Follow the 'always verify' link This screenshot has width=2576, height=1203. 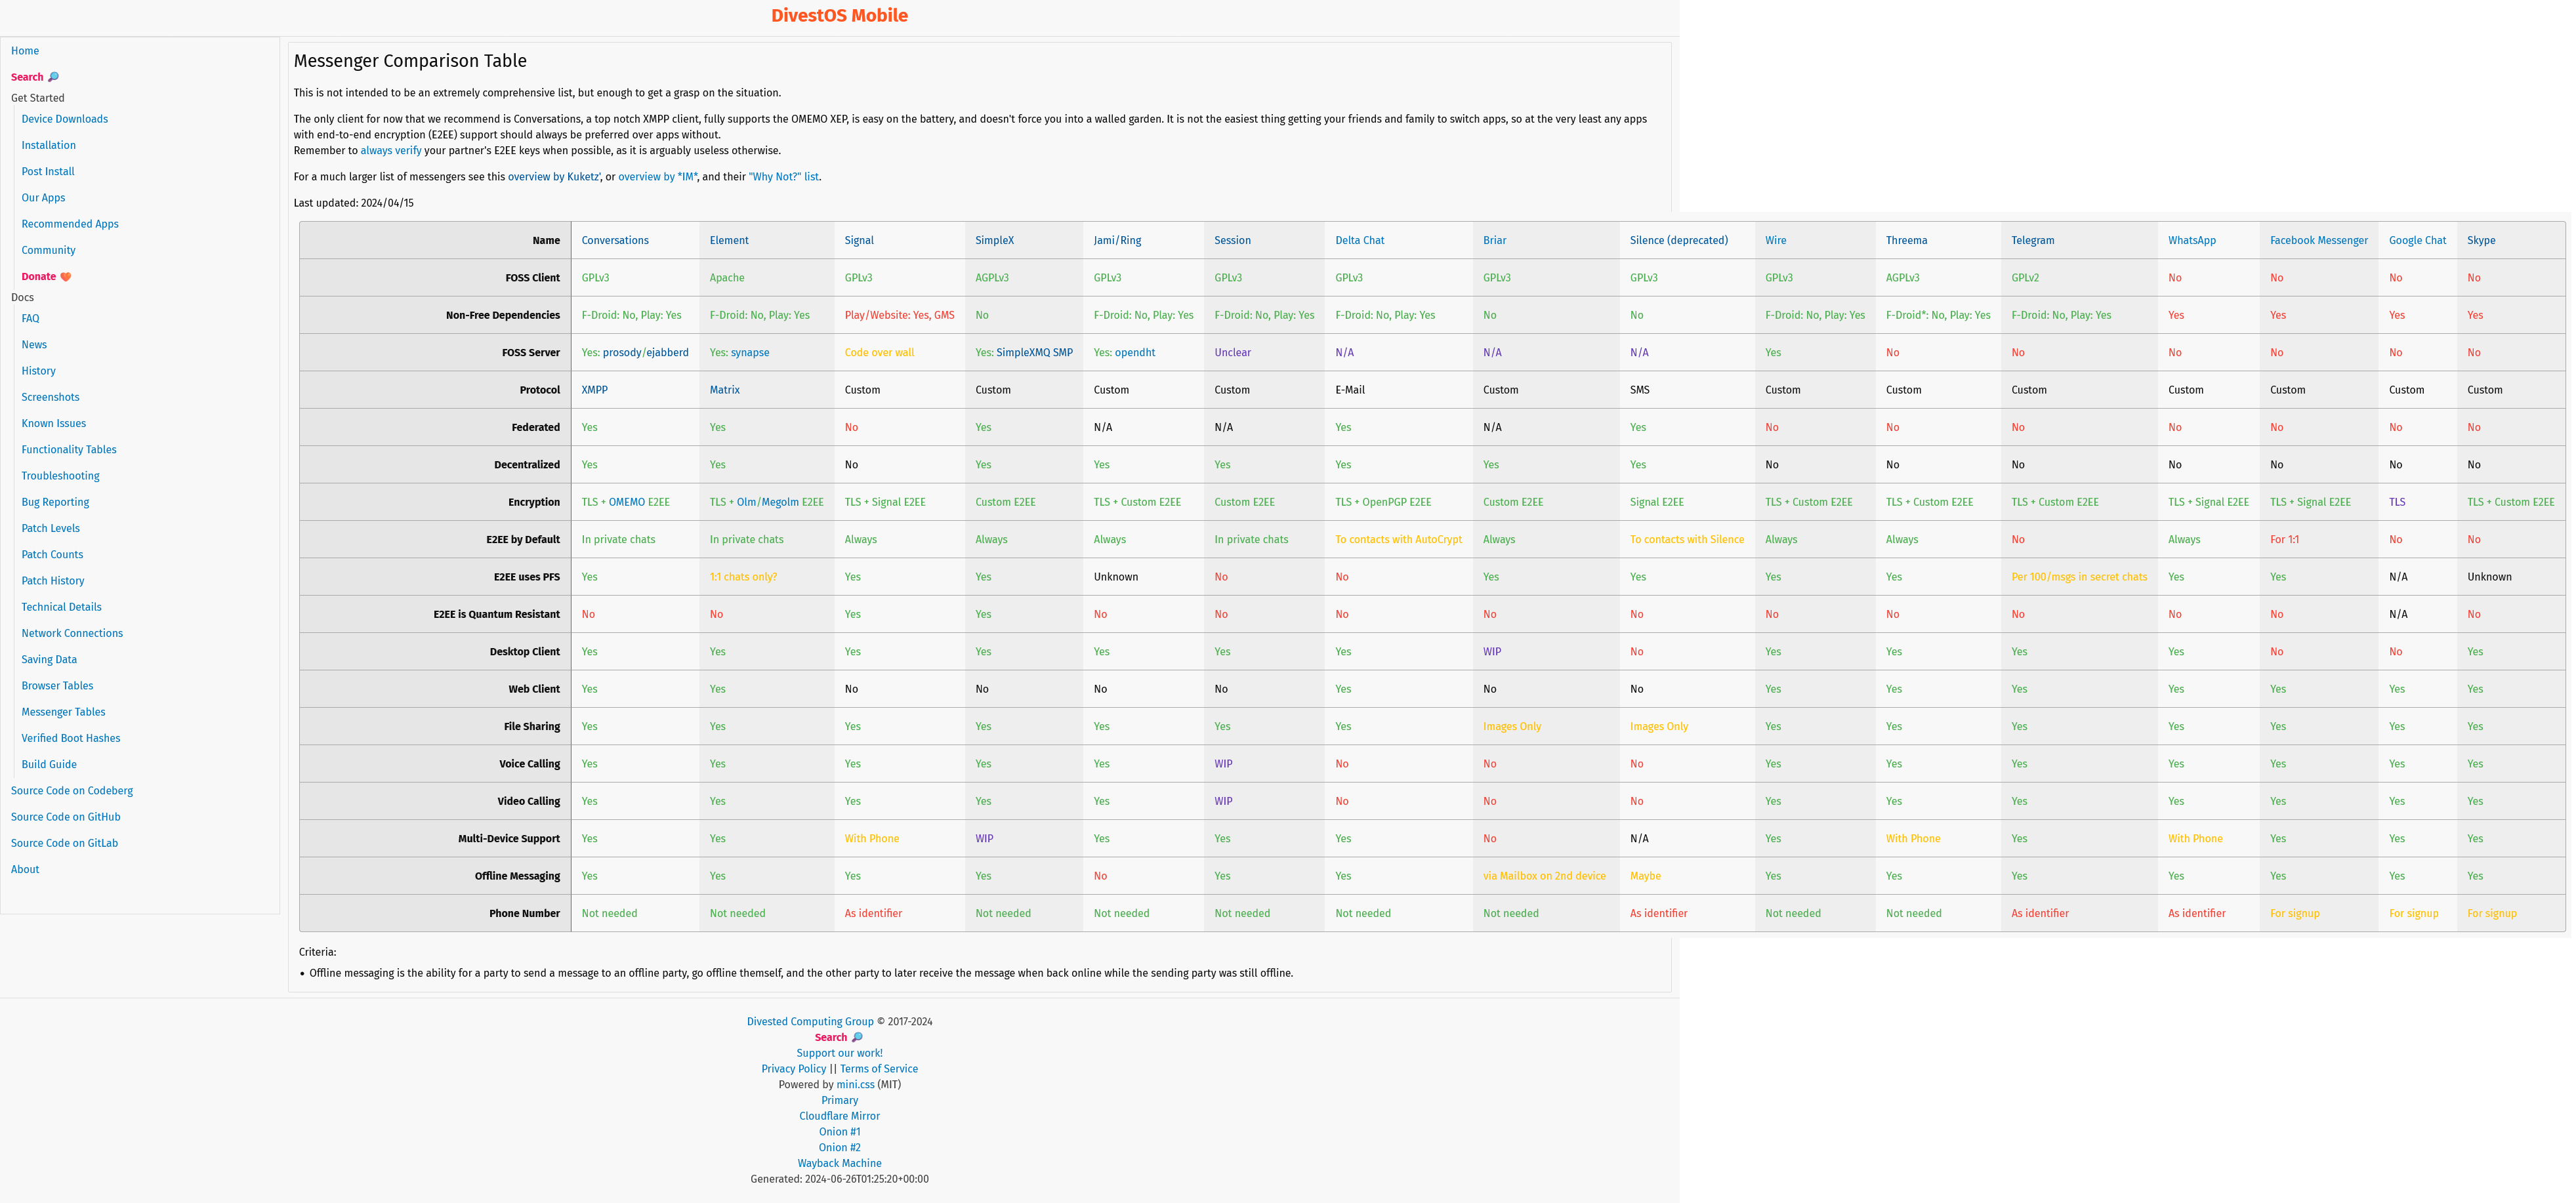(391, 151)
